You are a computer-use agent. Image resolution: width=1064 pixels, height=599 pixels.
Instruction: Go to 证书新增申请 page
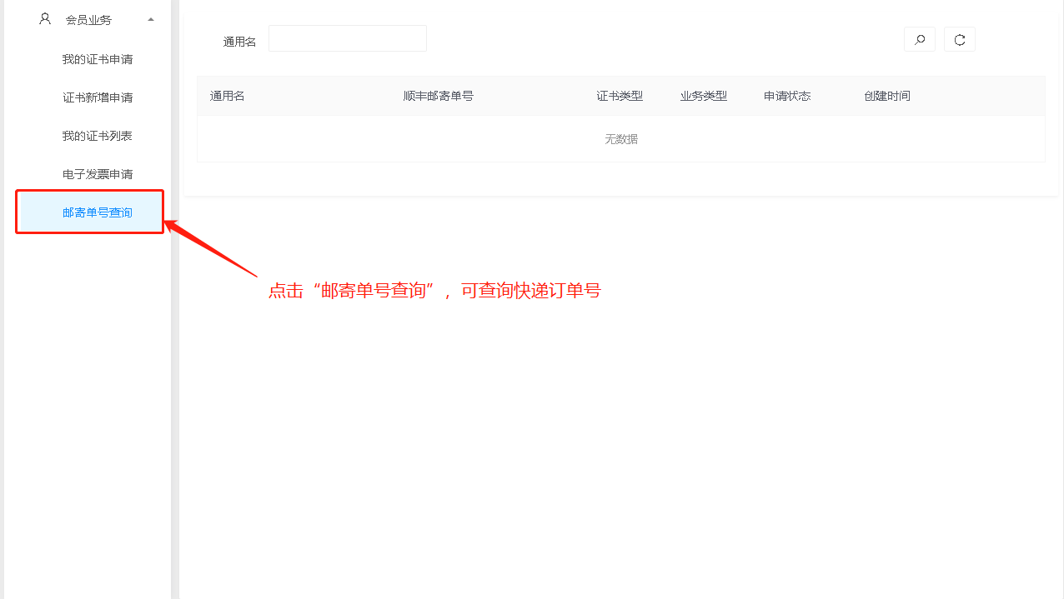click(x=97, y=97)
